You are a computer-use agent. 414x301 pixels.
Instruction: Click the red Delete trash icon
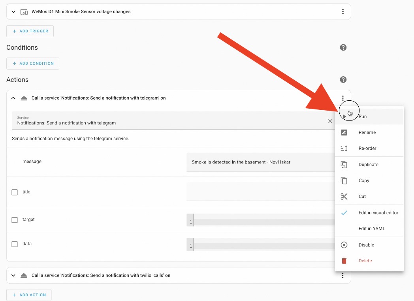point(344,261)
